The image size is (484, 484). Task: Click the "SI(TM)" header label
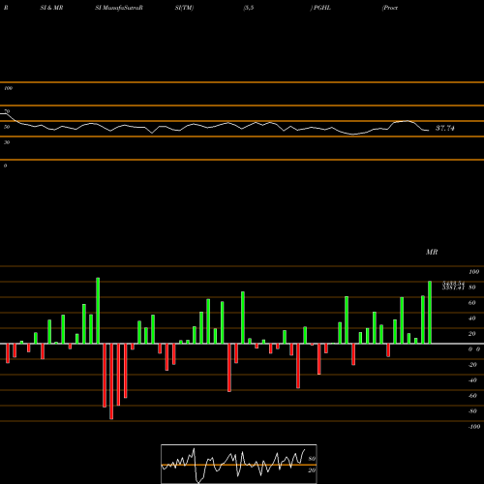coord(184,8)
